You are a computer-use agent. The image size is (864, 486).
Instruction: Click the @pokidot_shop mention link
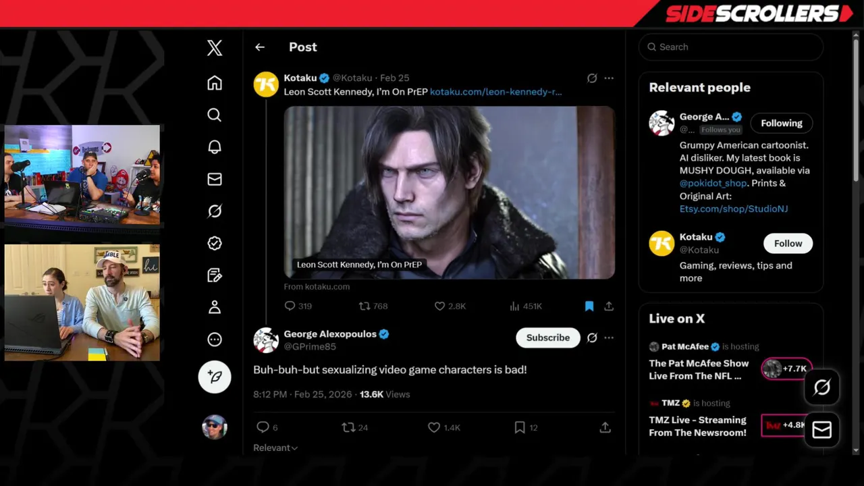[713, 183]
